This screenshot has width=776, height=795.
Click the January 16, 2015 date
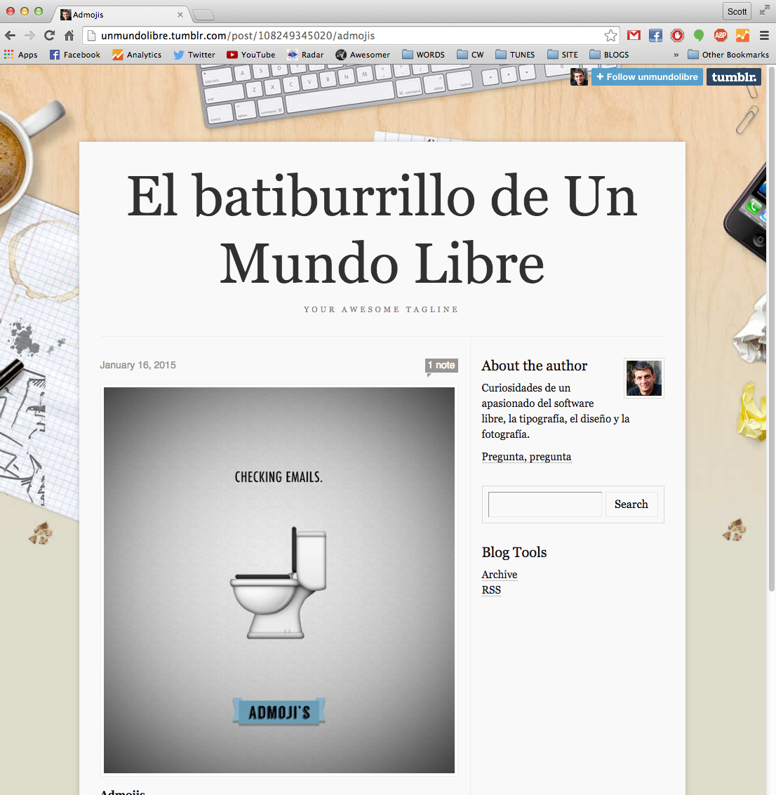(x=138, y=365)
